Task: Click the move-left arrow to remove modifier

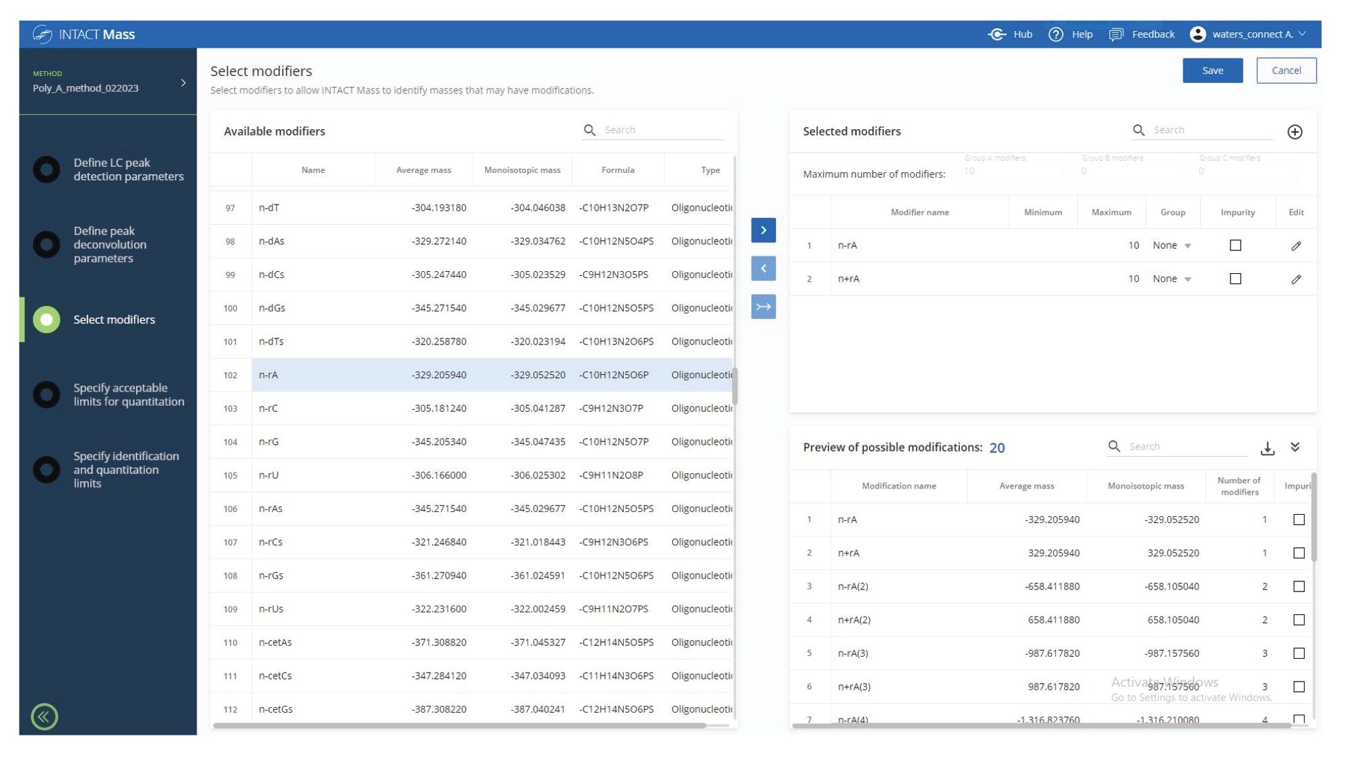Action: point(763,268)
